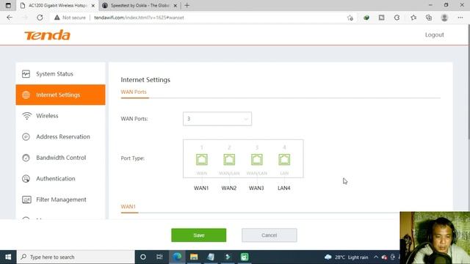470x264 pixels.
Task: Open the browser profile icon
Action: [x=444, y=18]
